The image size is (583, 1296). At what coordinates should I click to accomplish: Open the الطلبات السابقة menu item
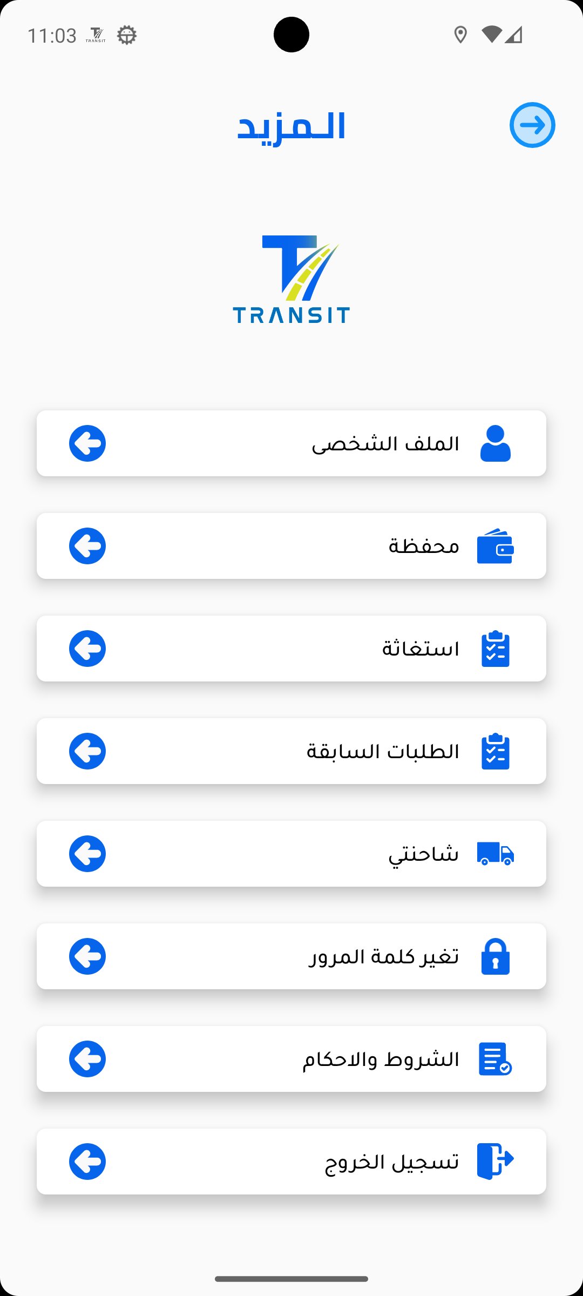point(383,751)
